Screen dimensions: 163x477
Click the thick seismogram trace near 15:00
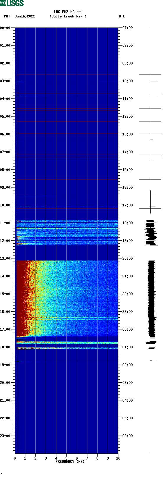151,299
